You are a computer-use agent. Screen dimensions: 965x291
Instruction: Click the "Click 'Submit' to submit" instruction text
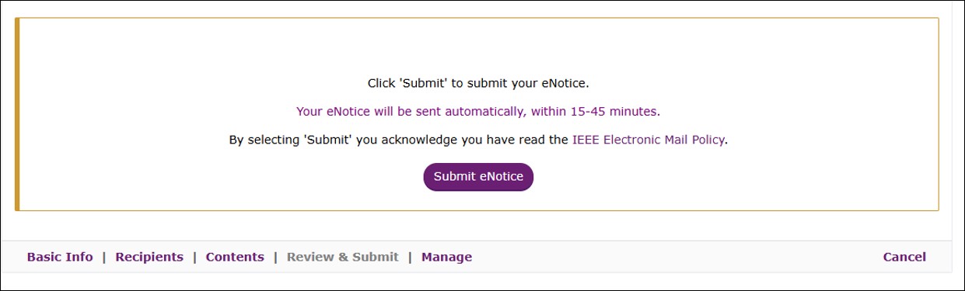coord(478,82)
